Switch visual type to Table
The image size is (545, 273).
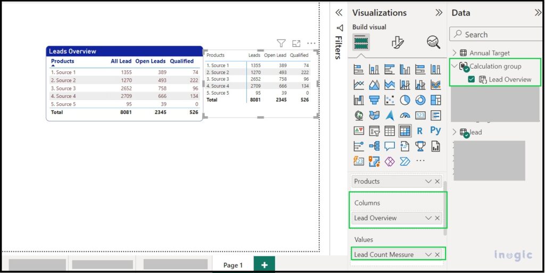click(x=389, y=131)
